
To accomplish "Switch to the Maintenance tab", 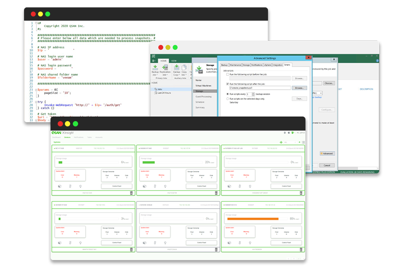I will pos(235,65).
